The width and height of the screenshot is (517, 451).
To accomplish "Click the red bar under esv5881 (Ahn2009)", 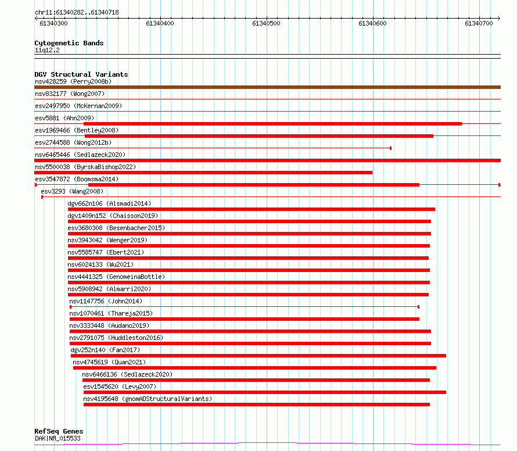I will pyautogui.click(x=272, y=124).
